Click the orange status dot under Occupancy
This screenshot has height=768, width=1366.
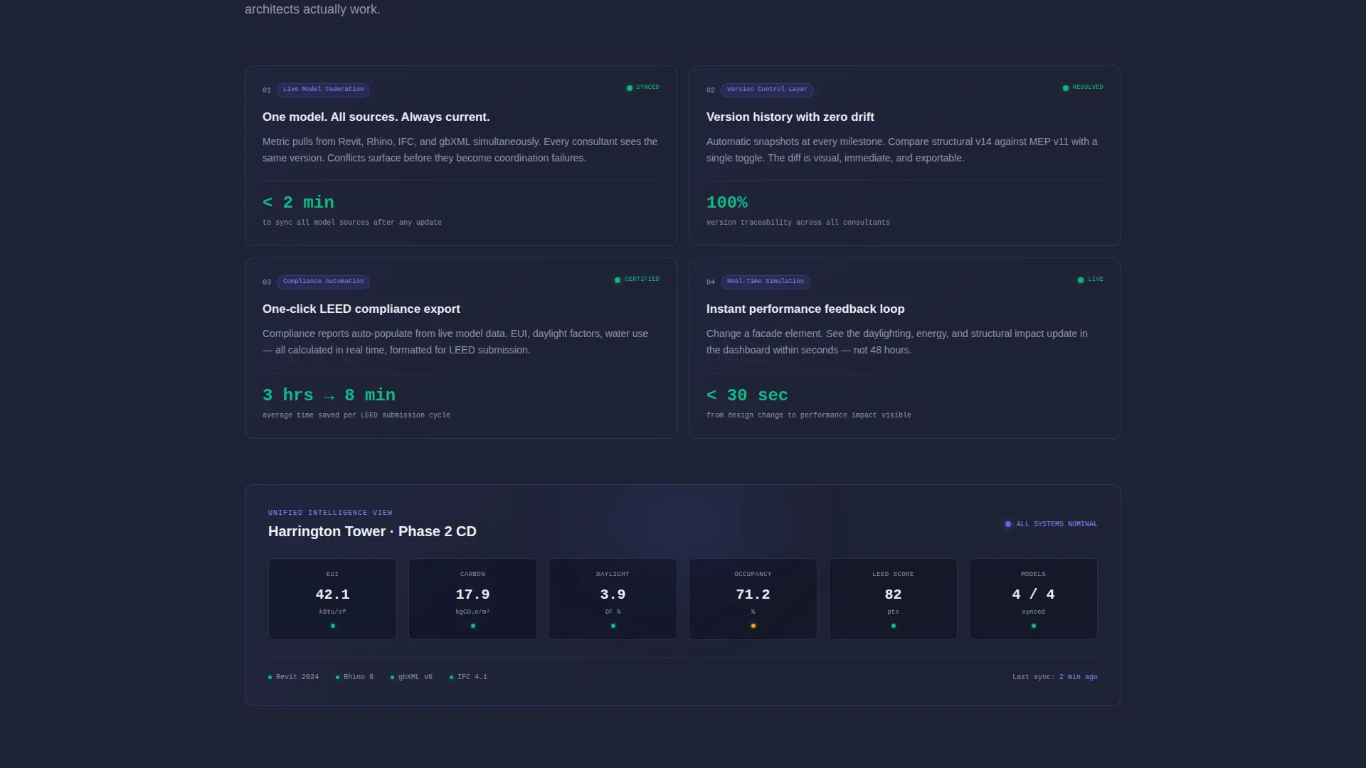pyautogui.click(x=753, y=626)
